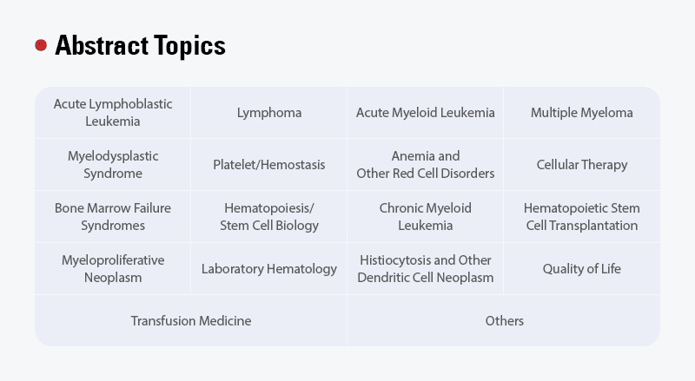Open the Multiple Myeloma topic

click(582, 113)
